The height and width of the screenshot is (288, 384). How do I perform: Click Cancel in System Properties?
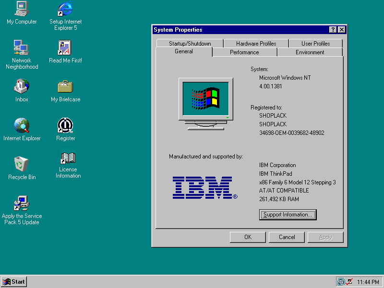tap(287, 237)
